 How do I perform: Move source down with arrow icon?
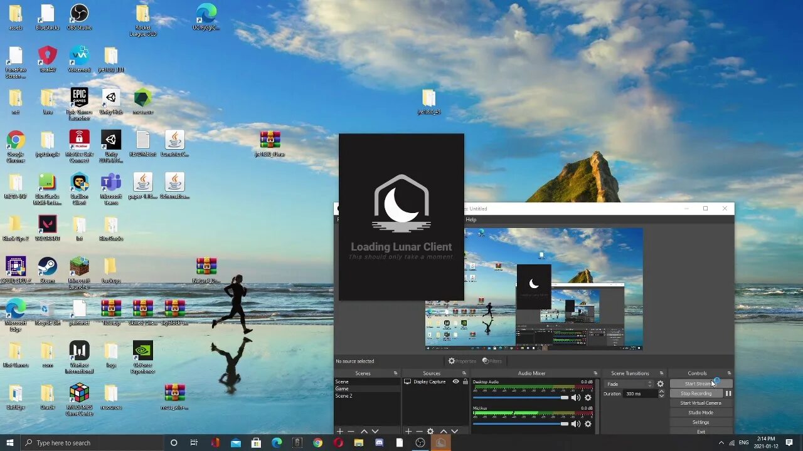point(455,432)
